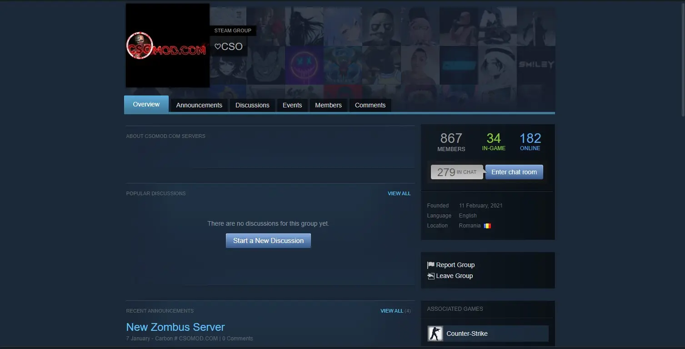This screenshot has height=349, width=685.
Task: Start a New Discussion
Action: 268,241
